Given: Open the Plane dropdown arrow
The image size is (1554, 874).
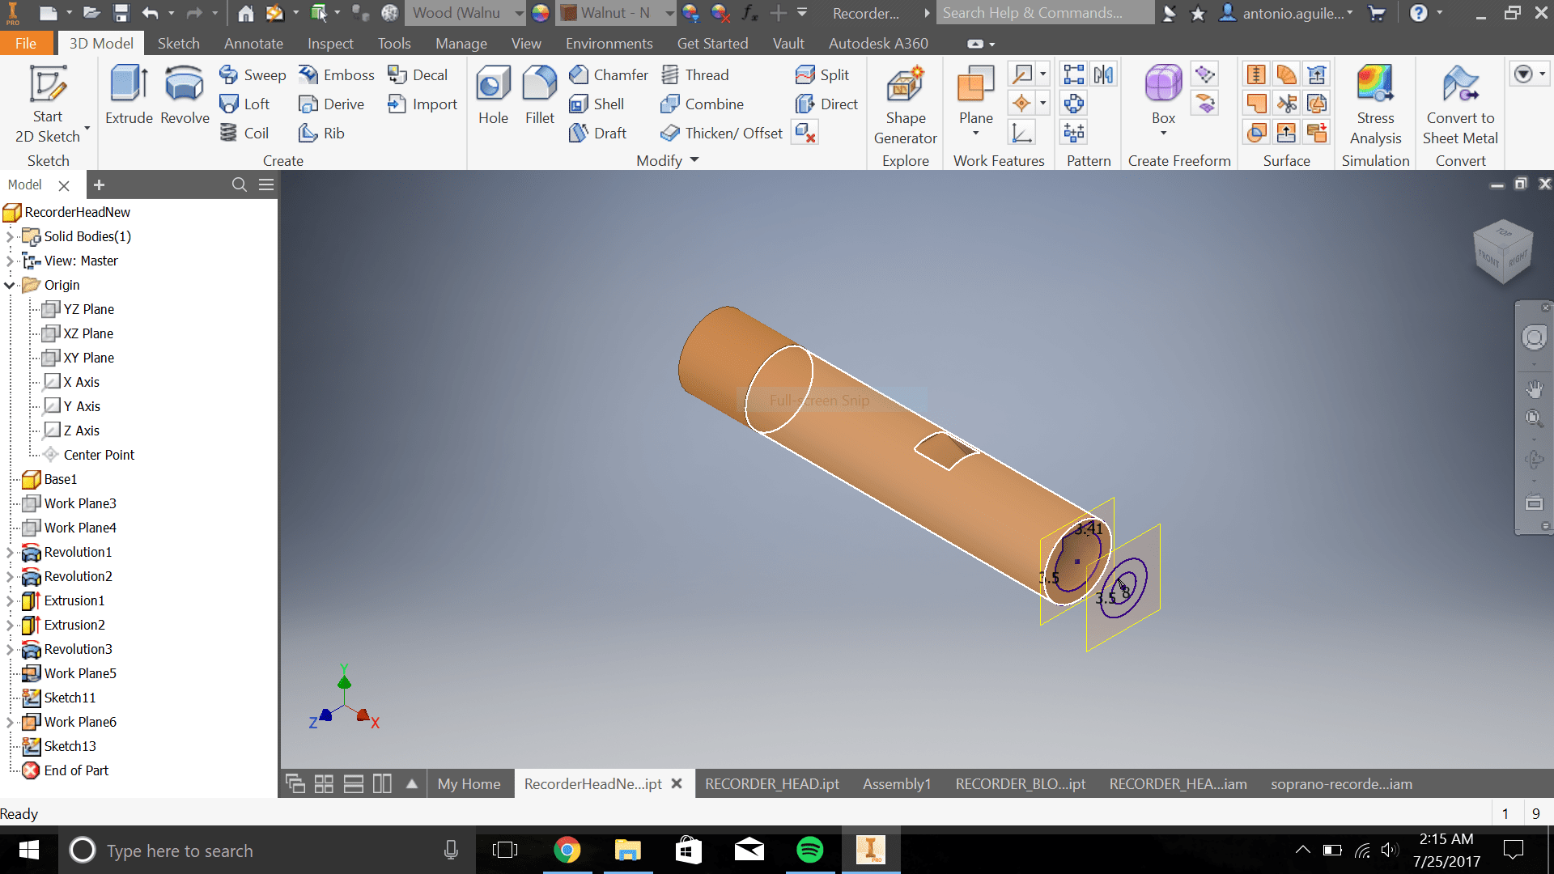Looking at the screenshot, I should [x=975, y=134].
